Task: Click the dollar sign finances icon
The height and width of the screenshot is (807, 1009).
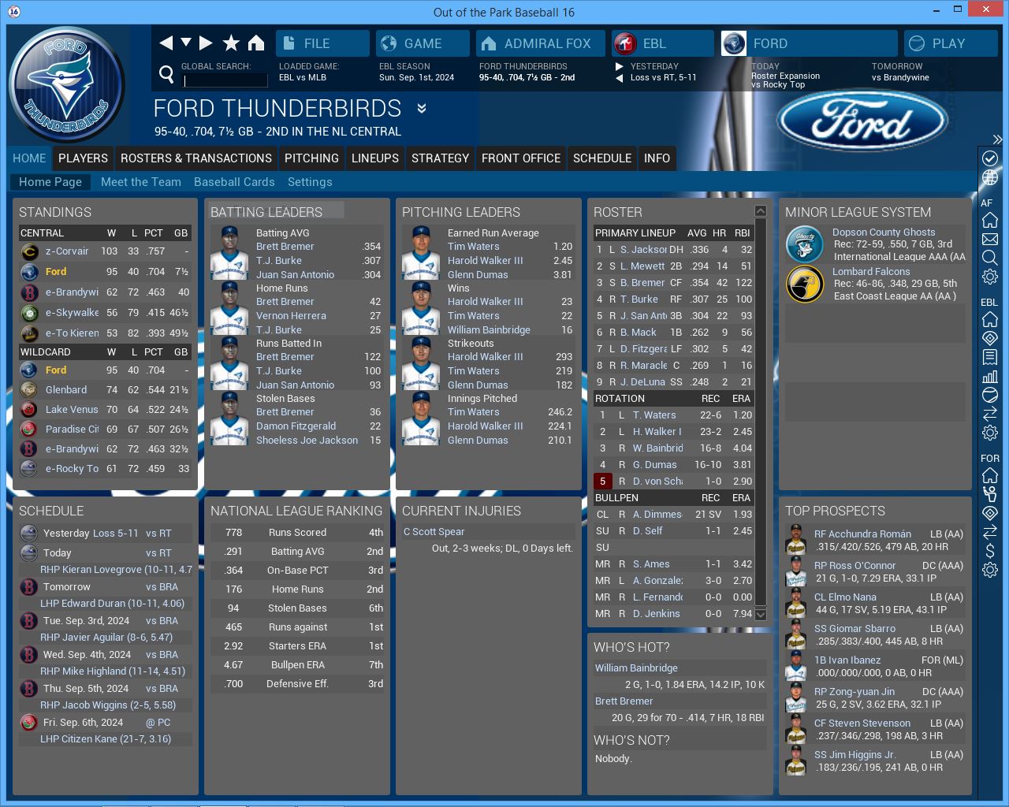Action: tap(990, 551)
